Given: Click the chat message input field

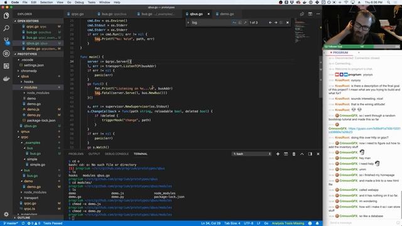Looking at the screenshot, I should (x=362, y=223).
